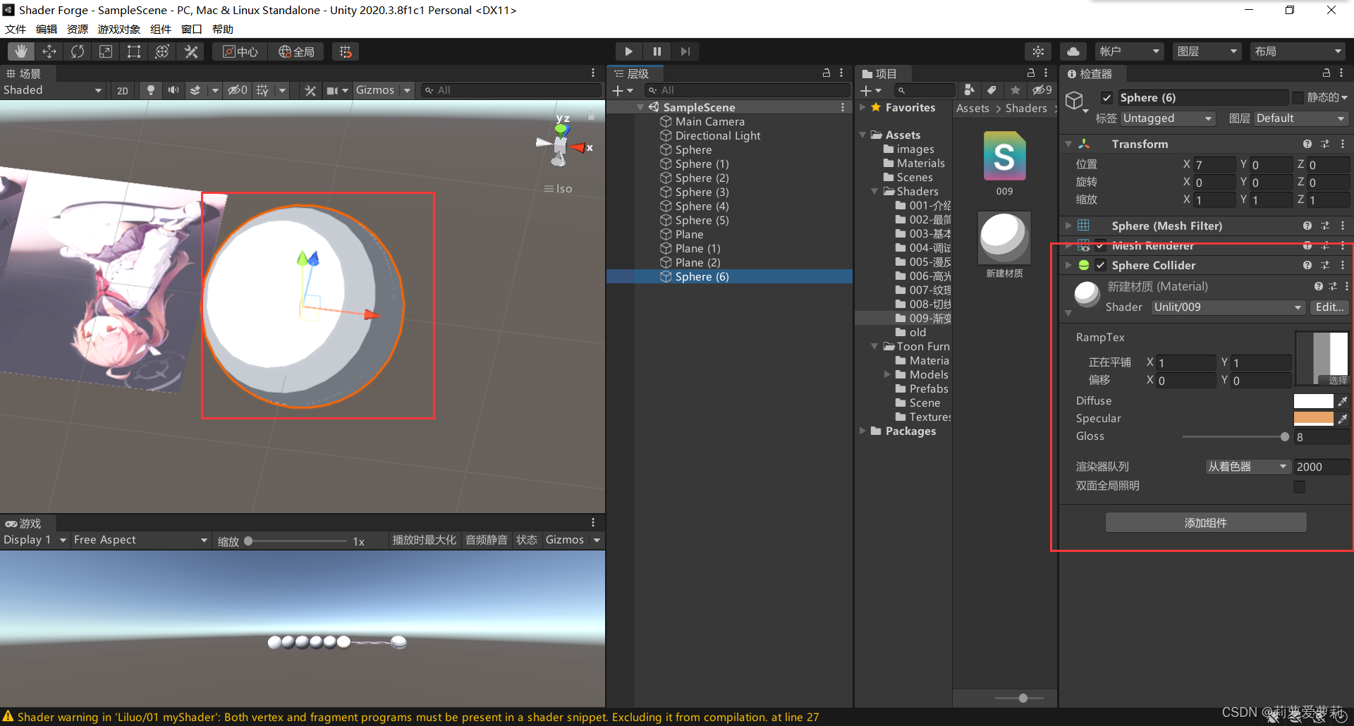Click the 中心 pivot center button
Screen dimensions: 1354x726
[240, 51]
